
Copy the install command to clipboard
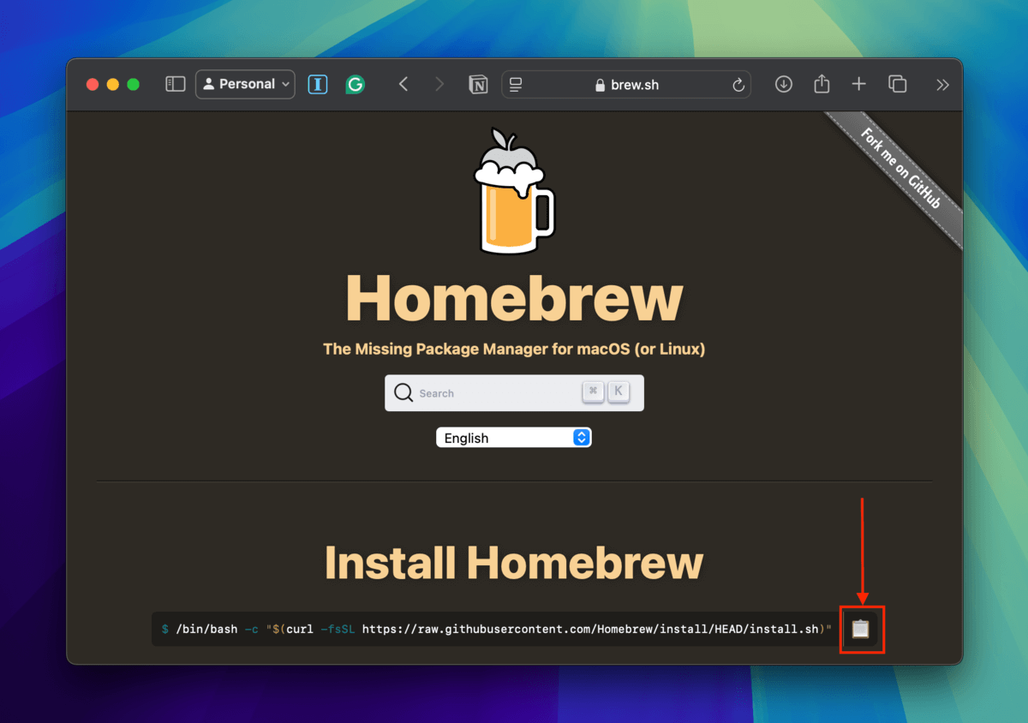[861, 629]
